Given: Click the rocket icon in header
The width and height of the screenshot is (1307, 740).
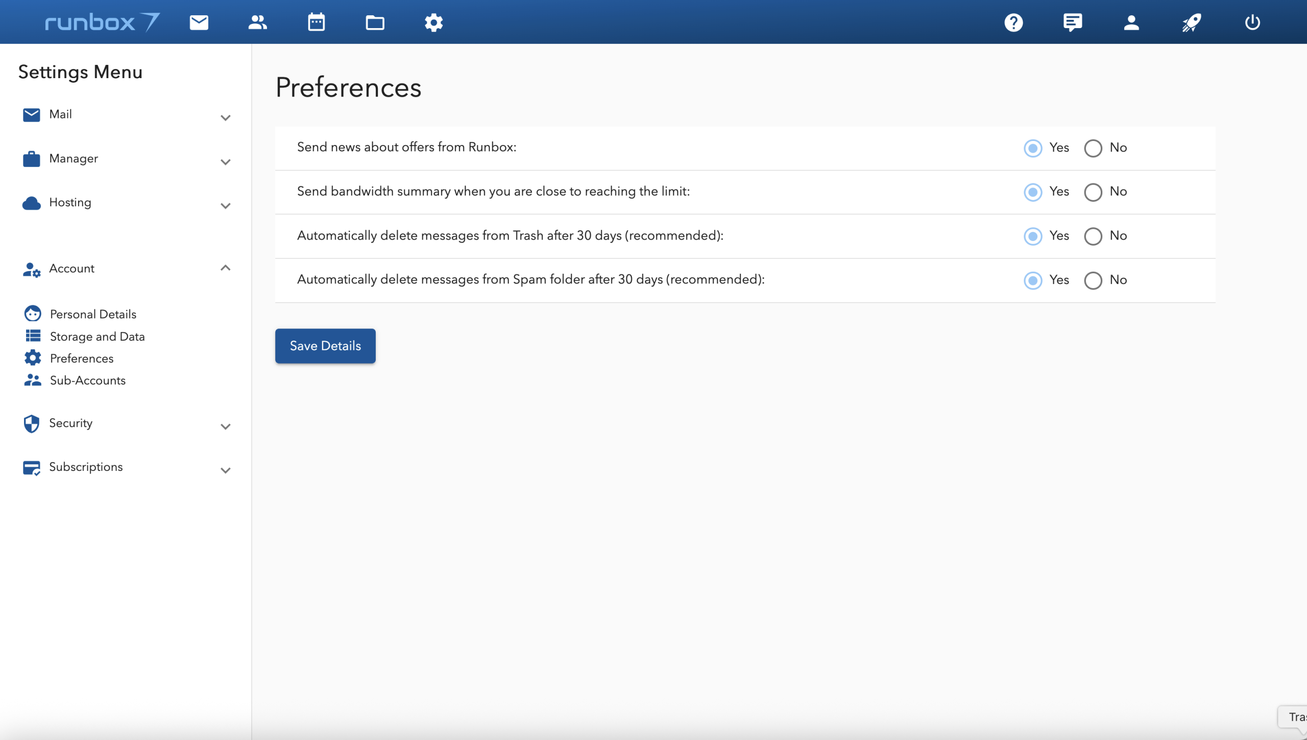Looking at the screenshot, I should click(x=1191, y=22).
